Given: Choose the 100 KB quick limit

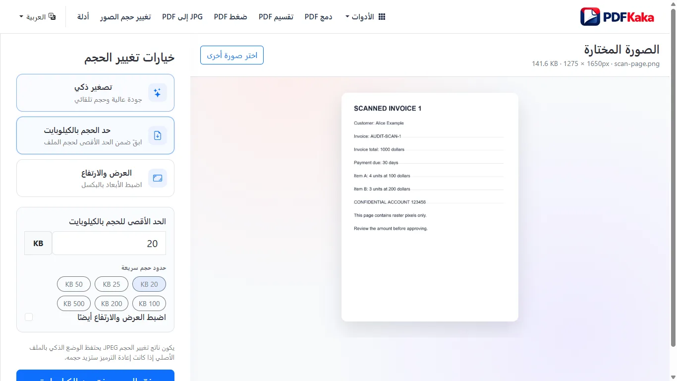Looking at the screenshot, I should click(x=149, y=304).
